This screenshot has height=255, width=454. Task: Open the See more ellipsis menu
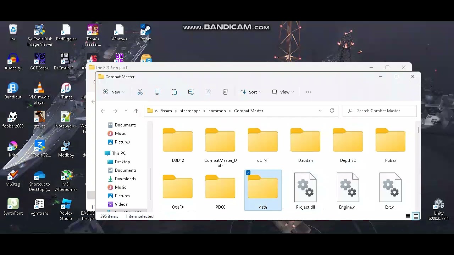pos(309,92)
